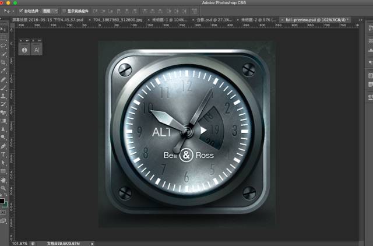Select the Crop tool
The image size is (373, 246).
pyautogui.click(x=3, y=62)
